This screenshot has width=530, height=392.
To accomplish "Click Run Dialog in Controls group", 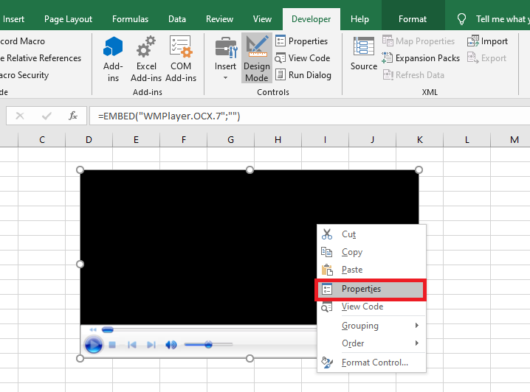I will 303,74.
